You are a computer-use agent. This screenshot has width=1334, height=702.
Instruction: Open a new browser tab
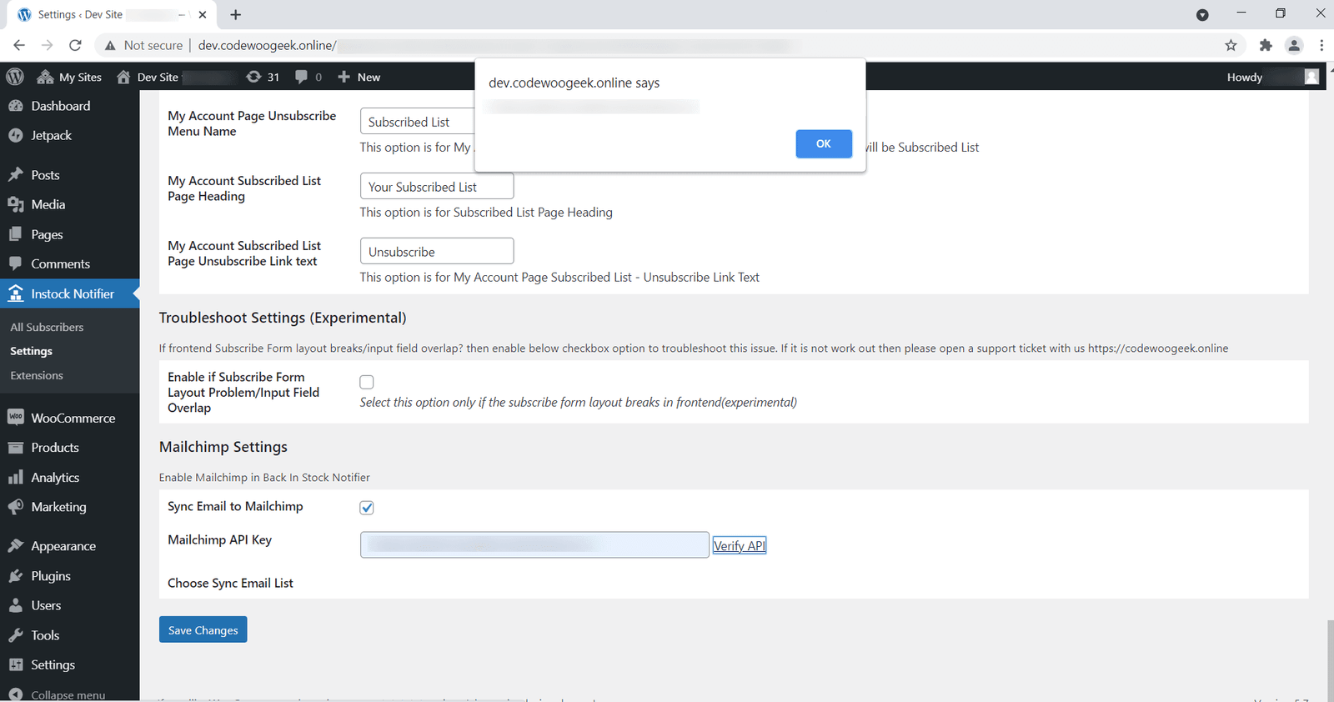click(236, 14)
